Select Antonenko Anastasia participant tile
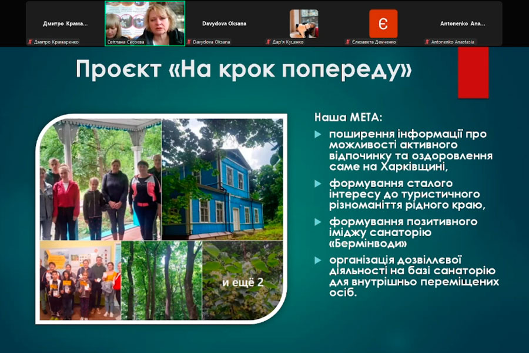Image resolution: width=529 pixels, height=353 pixels. point(463,24)
